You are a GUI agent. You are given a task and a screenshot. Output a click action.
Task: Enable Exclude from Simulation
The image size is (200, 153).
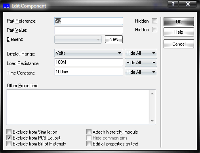9,132
